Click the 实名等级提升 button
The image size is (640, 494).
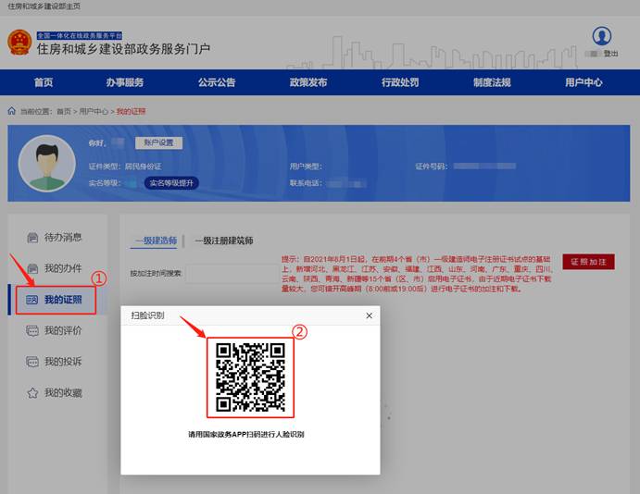pos(171,183)
